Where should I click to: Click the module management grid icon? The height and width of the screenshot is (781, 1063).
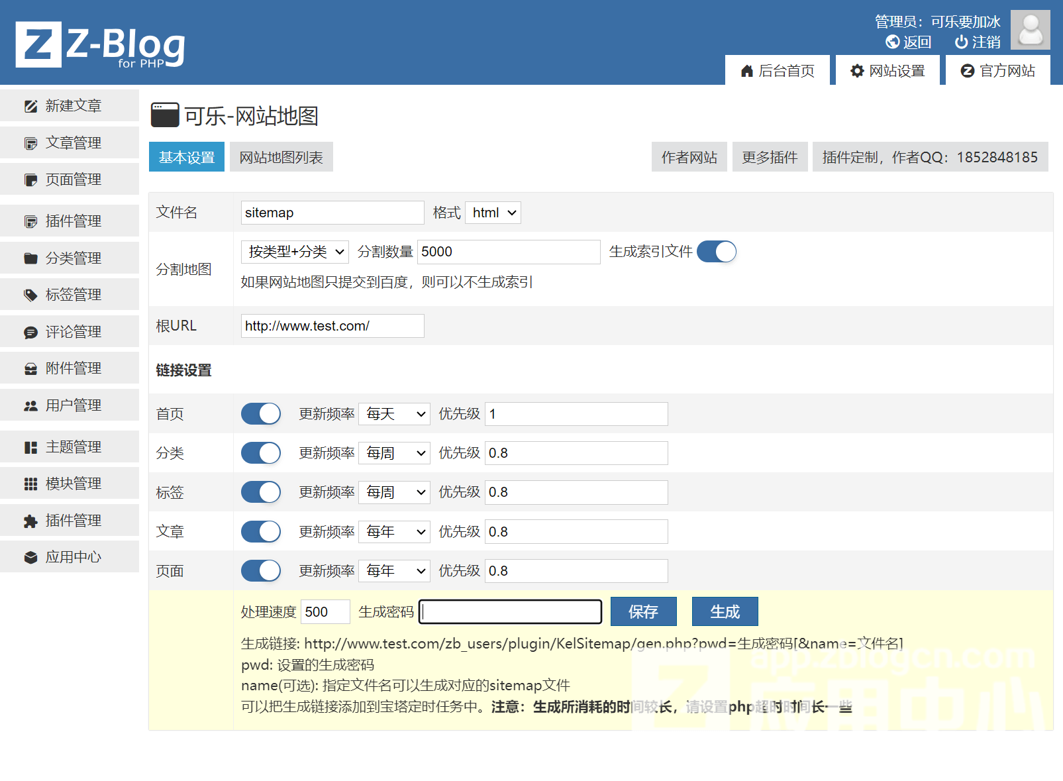(30, 484)
